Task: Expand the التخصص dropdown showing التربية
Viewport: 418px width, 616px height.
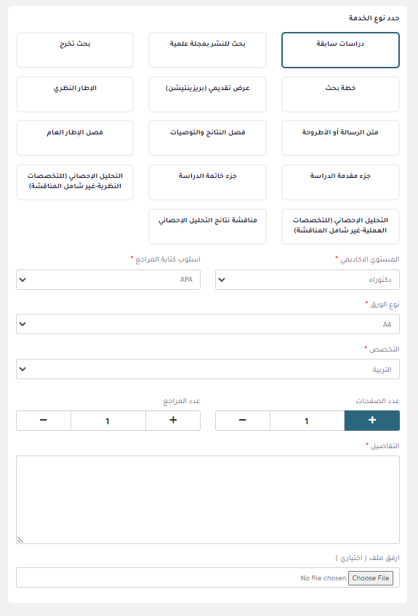Action: [x=208, y=369]
